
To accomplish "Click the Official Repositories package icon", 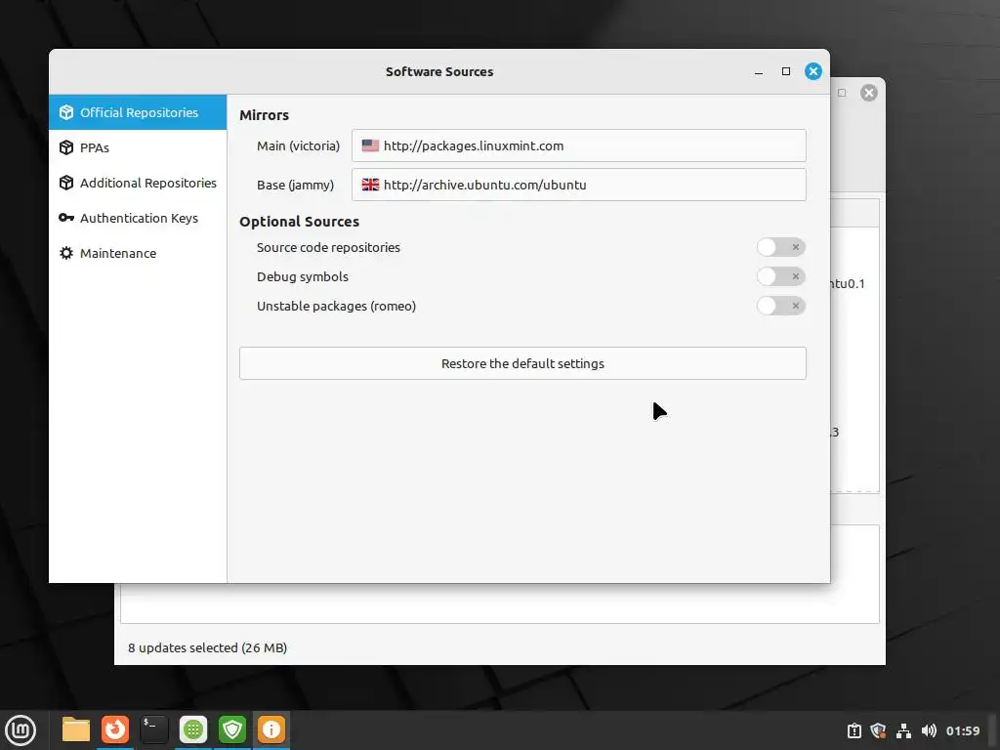I will click(x=66, y=112).
